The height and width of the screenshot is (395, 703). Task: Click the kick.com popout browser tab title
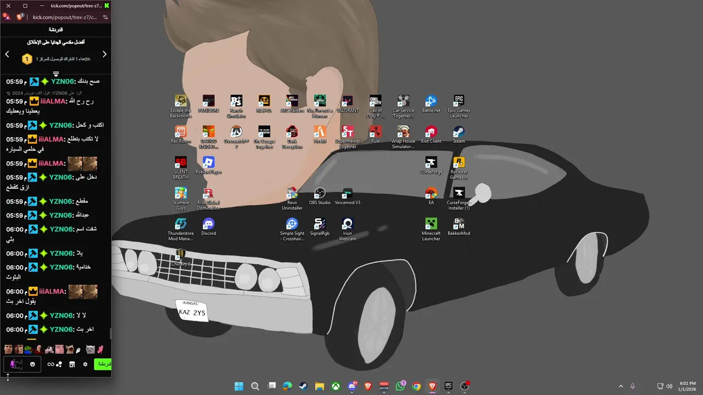click(76, 5)
